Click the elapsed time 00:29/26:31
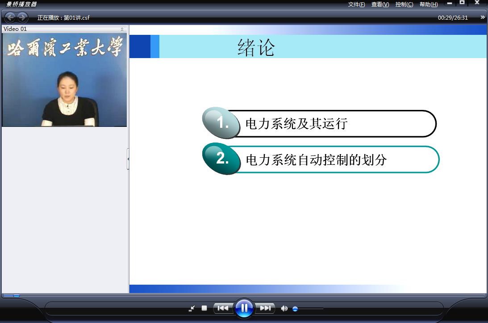Viewport: 488px width, 323px height. pyautogui.click(x=453, y=18)
